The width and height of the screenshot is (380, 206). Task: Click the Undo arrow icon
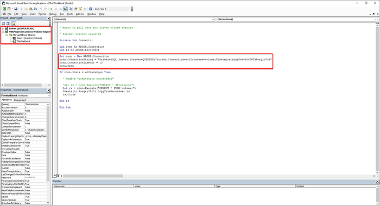(x=41, y=9)
